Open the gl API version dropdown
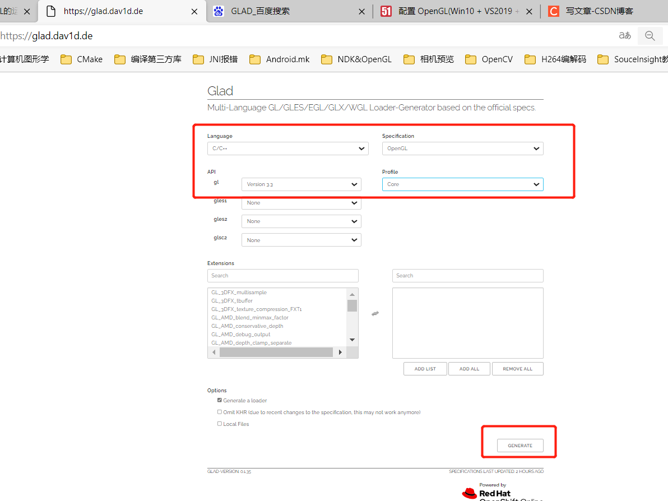The image size is (668, 501). 301,184
